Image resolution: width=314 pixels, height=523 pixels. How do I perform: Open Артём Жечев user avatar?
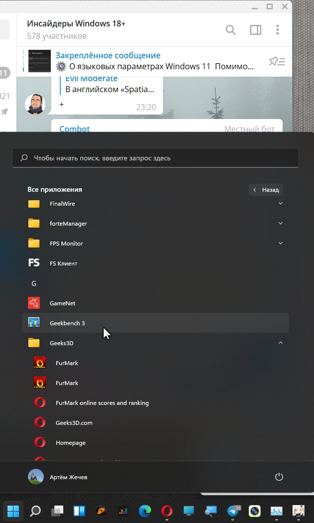[x=36, y=477]
